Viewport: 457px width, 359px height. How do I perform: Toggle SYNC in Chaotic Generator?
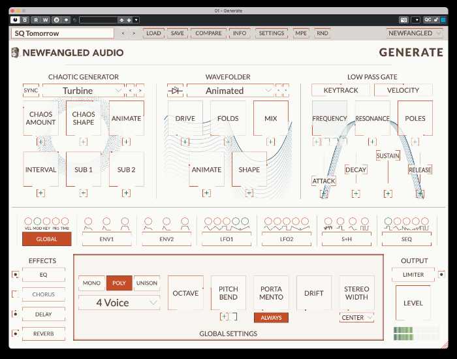(x=31, y=90)
